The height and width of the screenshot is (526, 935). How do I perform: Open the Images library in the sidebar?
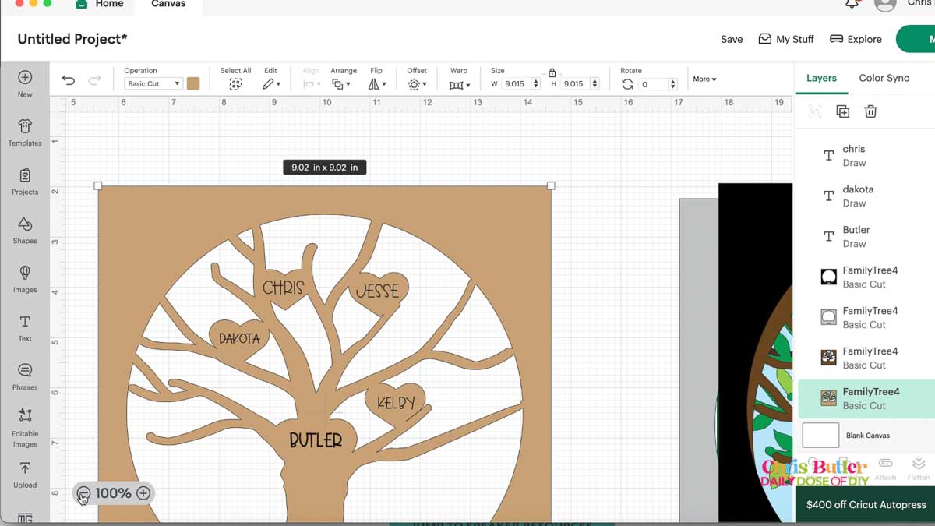25,279
